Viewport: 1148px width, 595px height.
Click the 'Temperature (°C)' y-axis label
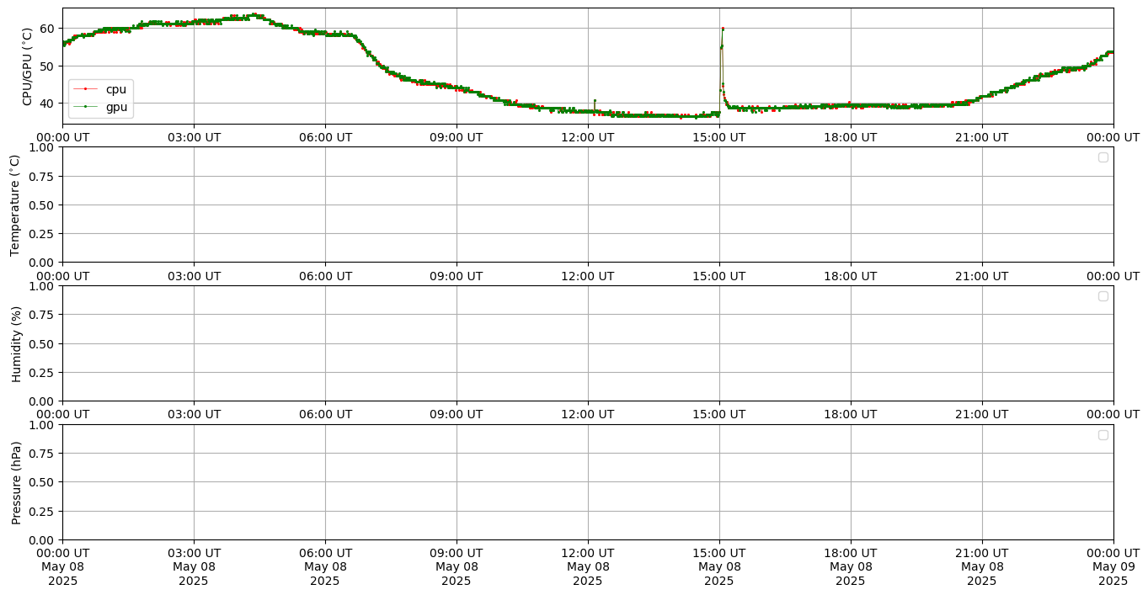coord(15,205)
